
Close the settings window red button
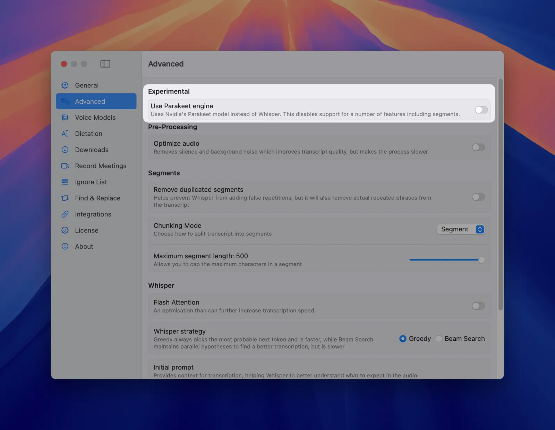(x=64, y=64)
